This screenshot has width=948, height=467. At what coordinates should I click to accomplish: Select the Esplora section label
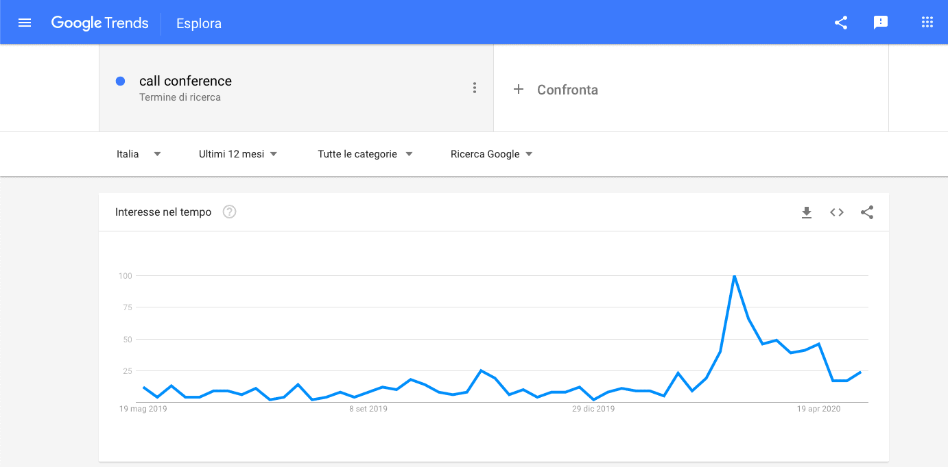(x=199, y=23)
